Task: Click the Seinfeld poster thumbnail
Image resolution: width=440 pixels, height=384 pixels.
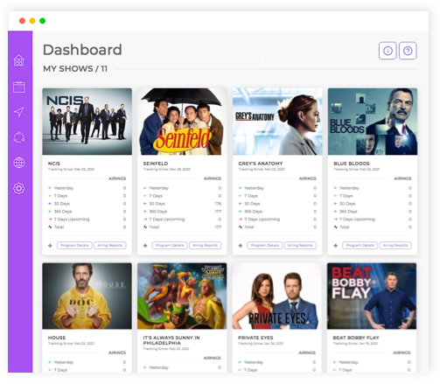Action: point(182,122)
